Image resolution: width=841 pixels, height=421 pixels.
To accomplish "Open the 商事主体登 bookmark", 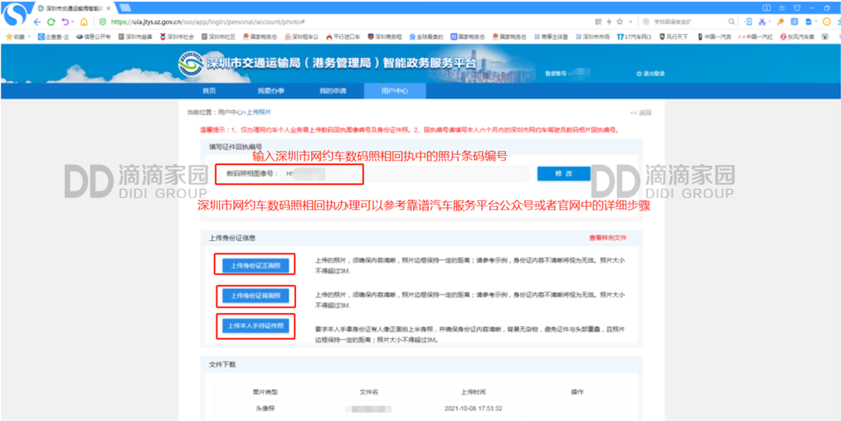I will click(550, 36).
